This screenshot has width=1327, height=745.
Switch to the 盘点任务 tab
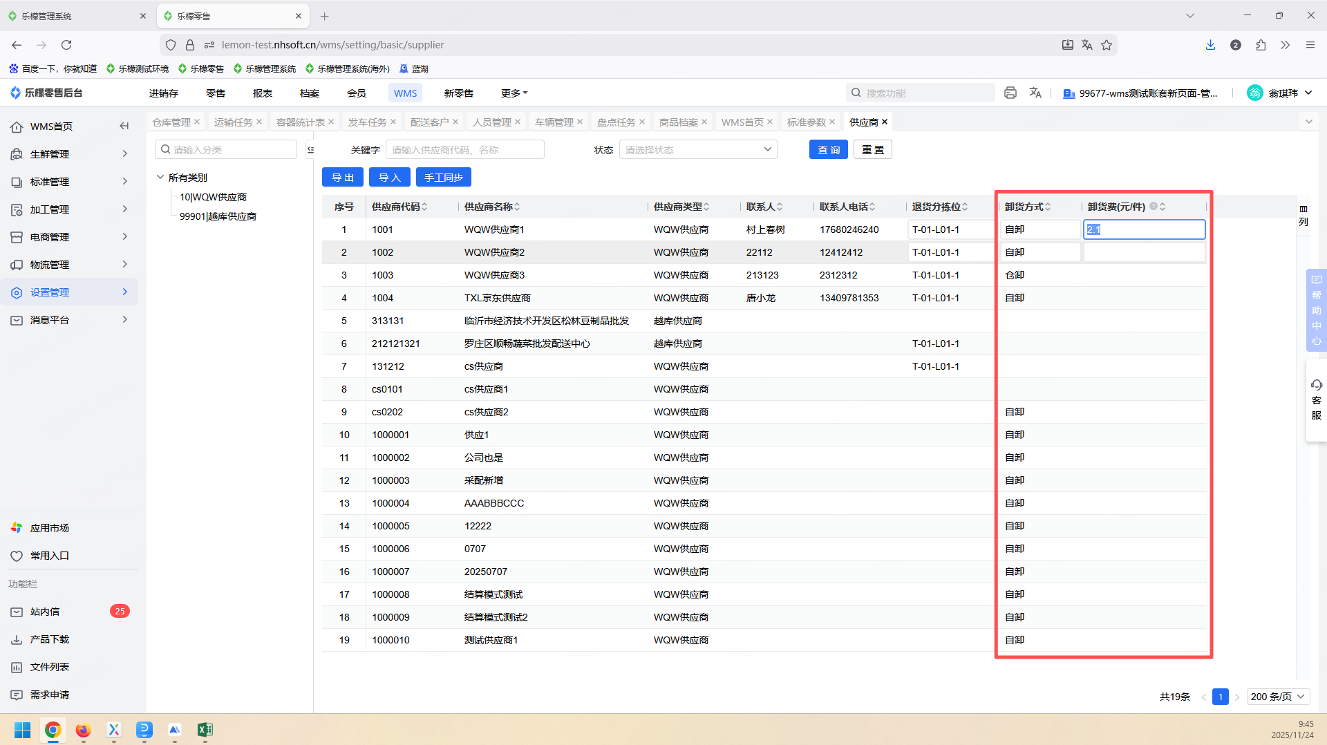pyautogui.click(x=617, y=122)
